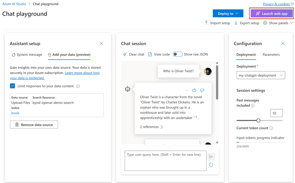Image resolution: width=295 pixels, height=183 pixels.
Task: Click the byod-openai-demo-search resource text
Action: pyautogui.click(x=53, y=103)
